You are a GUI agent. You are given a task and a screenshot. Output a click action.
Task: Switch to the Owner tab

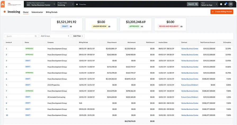(x=26, y=12)
